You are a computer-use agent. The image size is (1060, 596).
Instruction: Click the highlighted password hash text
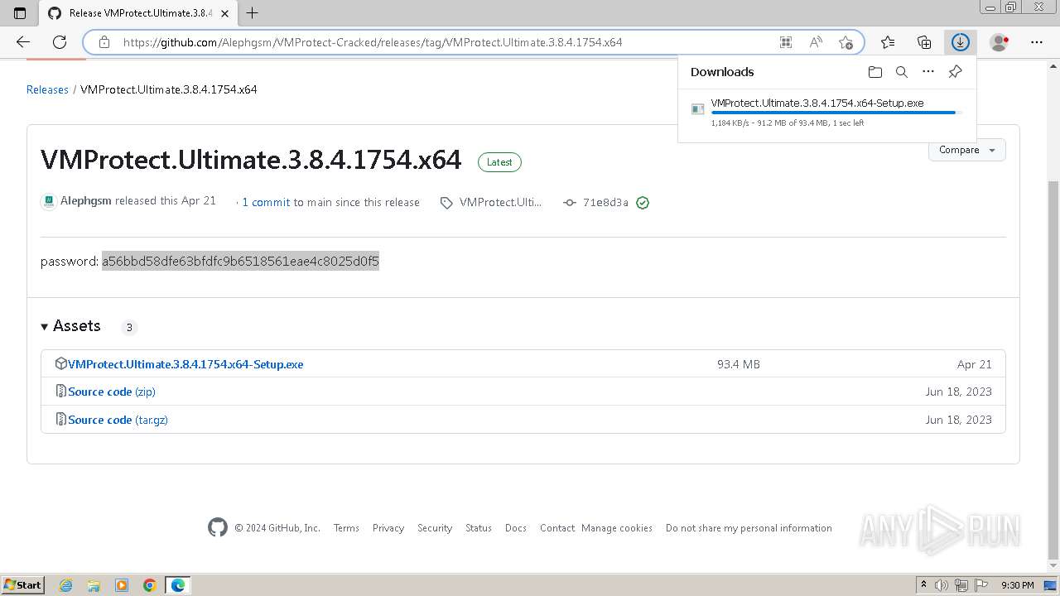[x=240, y=262]
